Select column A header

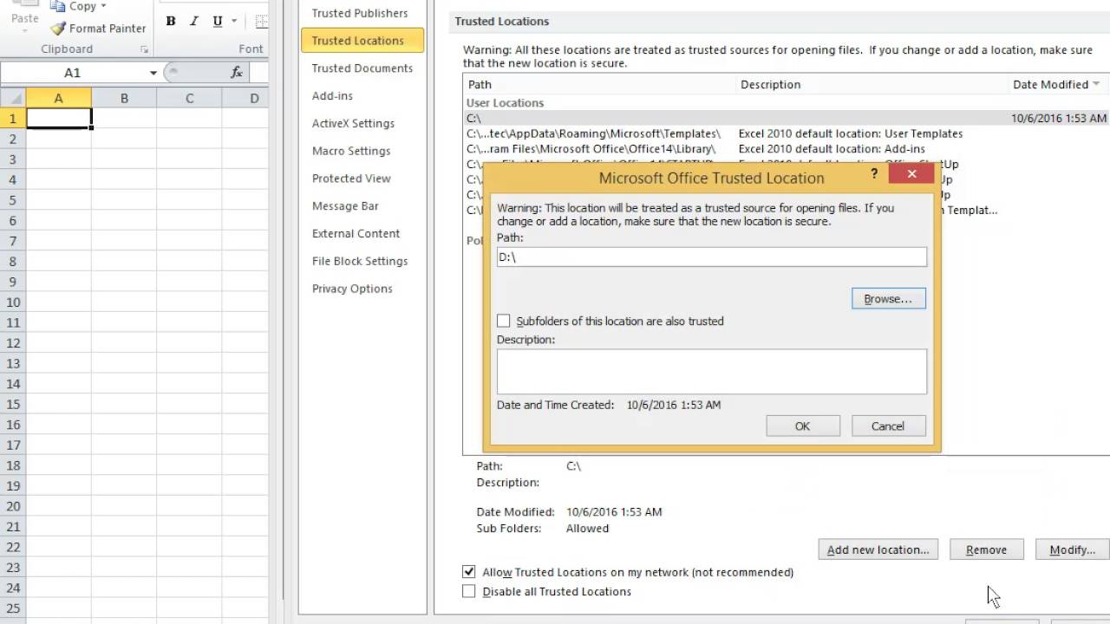pyautogui.click(x=59, y=98)
